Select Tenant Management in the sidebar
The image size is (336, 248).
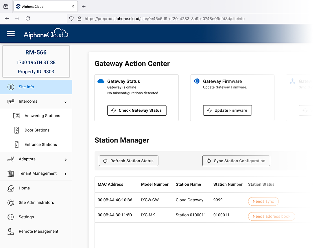point(36,173)
